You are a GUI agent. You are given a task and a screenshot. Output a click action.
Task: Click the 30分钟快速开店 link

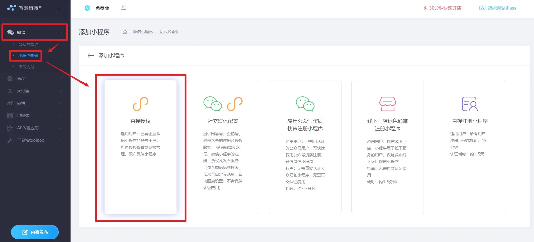(442, 8)
